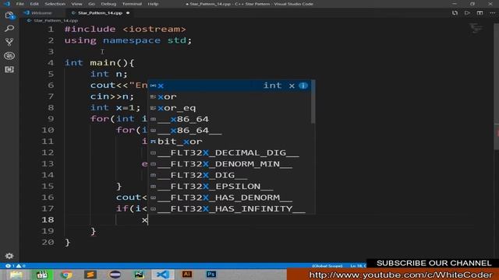Open the Help menu

pyautogui.click(x=153, y=4)
